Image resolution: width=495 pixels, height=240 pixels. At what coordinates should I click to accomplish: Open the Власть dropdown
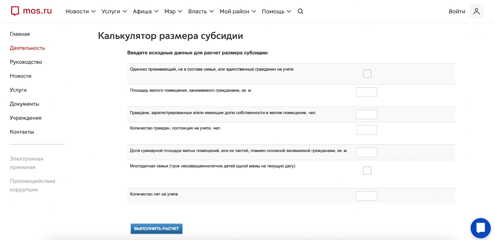click(x=201, y=11)
